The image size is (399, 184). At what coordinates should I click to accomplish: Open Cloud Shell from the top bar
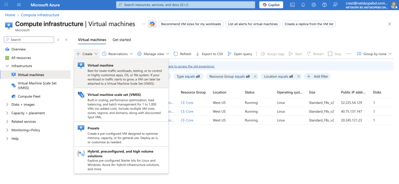coord(293,5)
